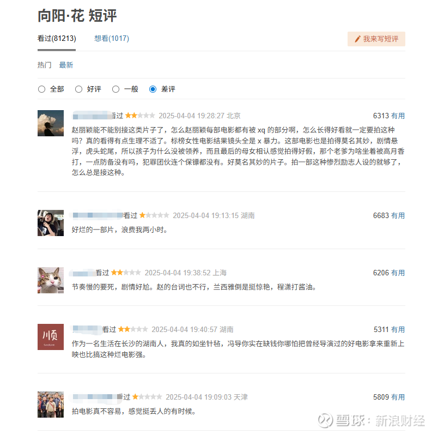The height and width of the screenshot is (434, 438).
Task: Open the cat avatar of Shanghai reviewer
Action: click(51, 280)
